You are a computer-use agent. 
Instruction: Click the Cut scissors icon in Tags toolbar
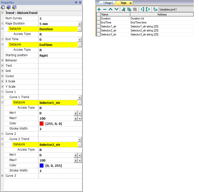click(123, 9)
